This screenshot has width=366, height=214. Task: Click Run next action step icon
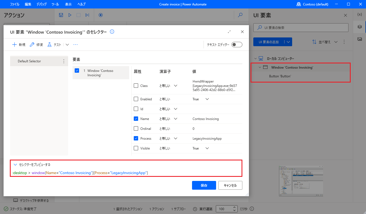(x=87, y=15)
